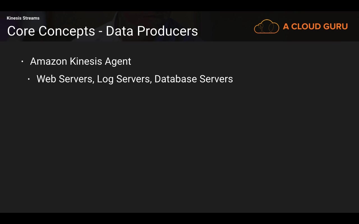Click the "Web Servers" text
The image size is (359, 224).
65,79
